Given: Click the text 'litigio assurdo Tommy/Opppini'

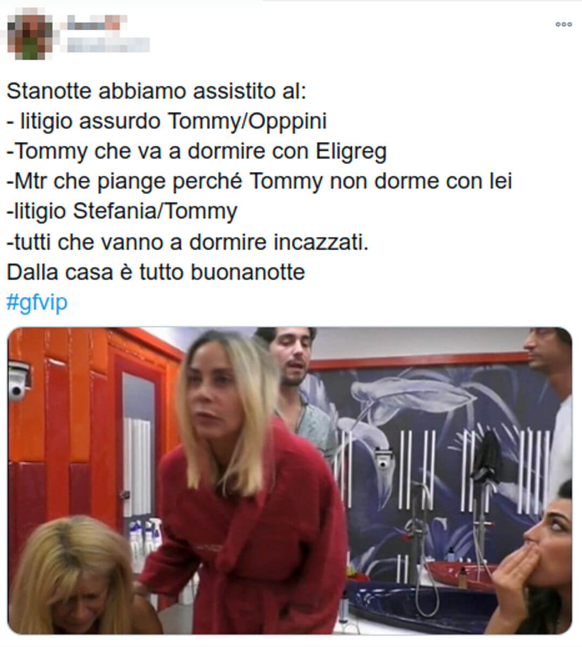Looking at the screenshot, I should pyautogui.click(x=174, y=121).
